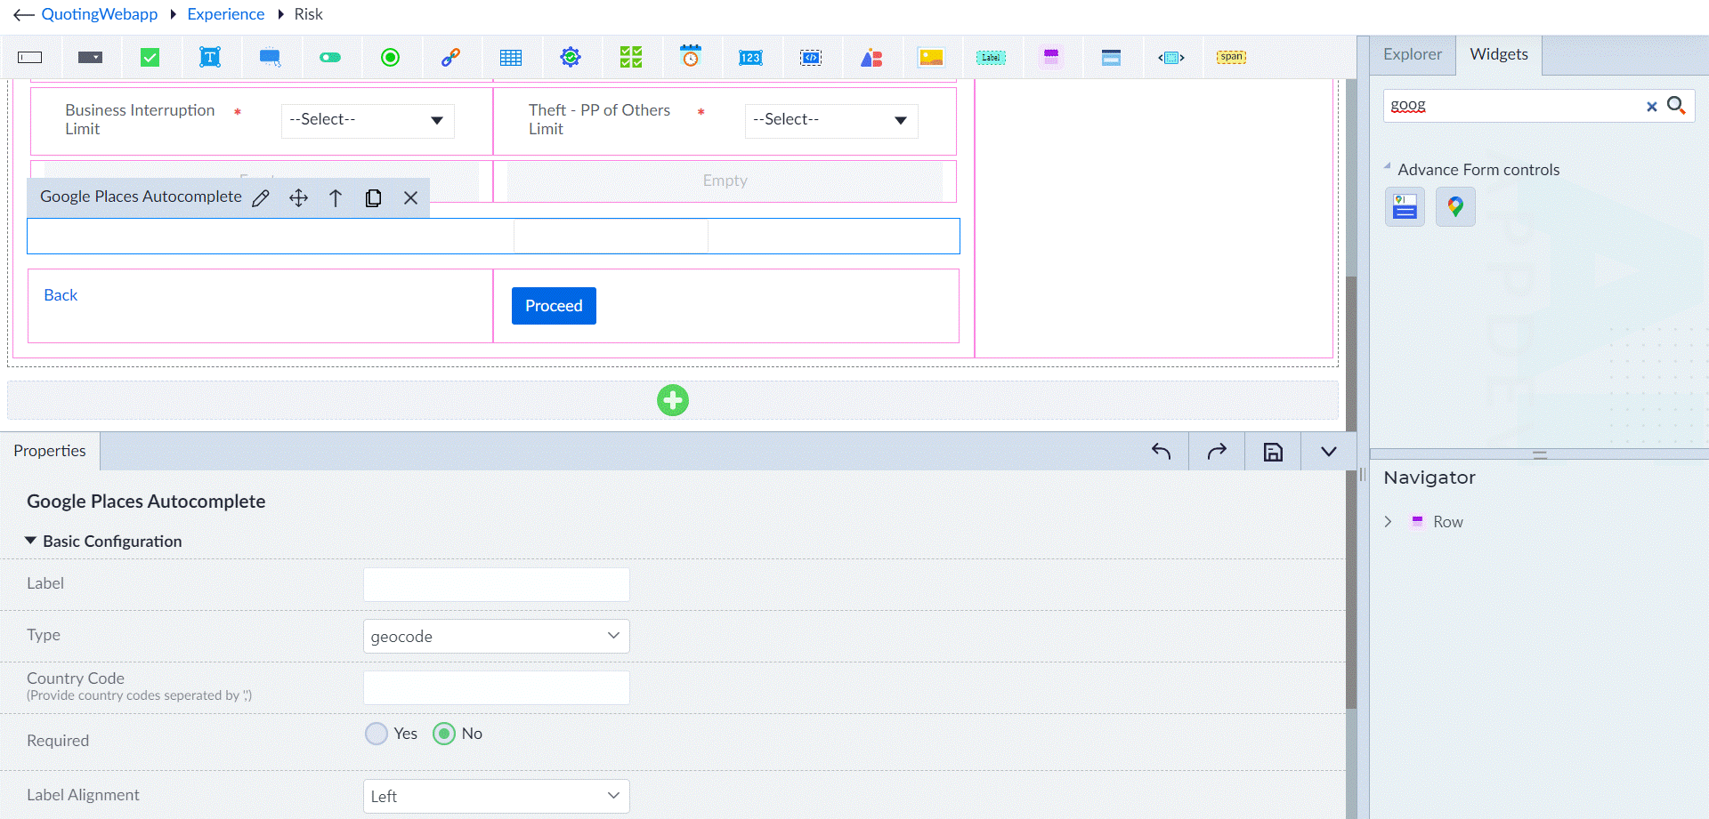Select No for Required
Image resolution: width=1709 pixels, height=819 pixels.
point(444,734)
